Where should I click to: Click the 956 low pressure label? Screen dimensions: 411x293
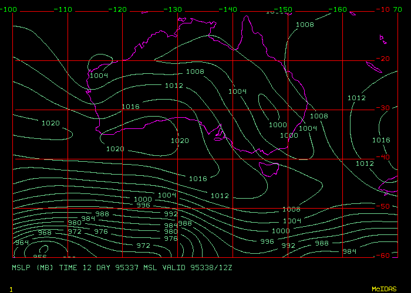(39, 256)
